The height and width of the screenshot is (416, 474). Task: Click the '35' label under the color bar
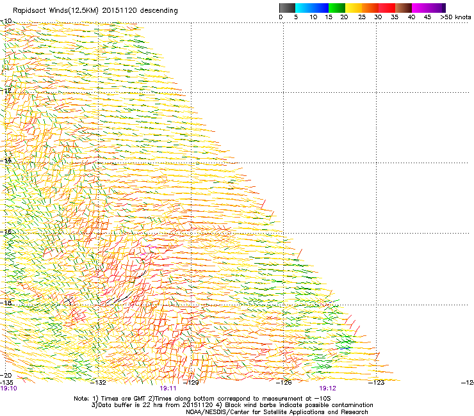coord(395,17)
